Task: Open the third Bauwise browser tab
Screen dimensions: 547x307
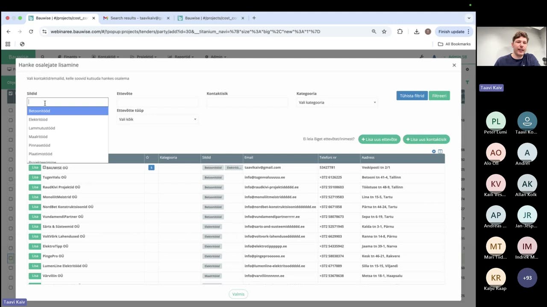Action: point(211,18)
